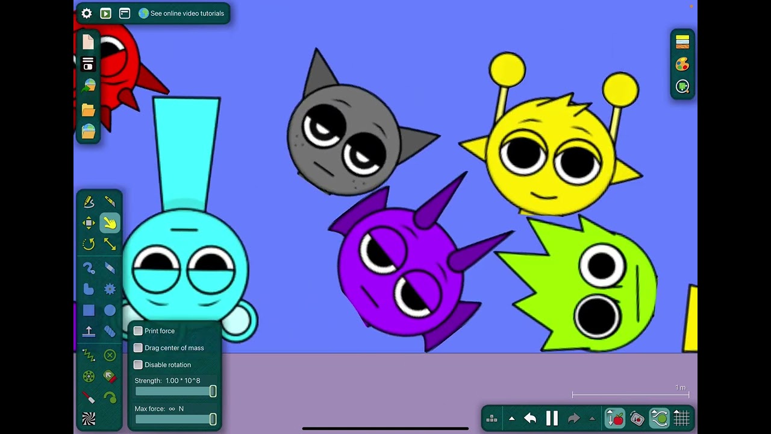Toggle accelerometer gravity button

click(x=637, y=418)
